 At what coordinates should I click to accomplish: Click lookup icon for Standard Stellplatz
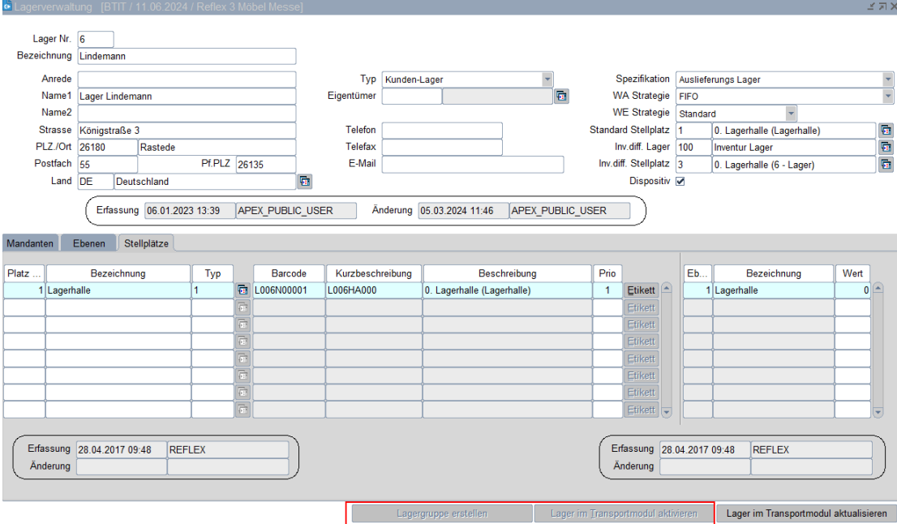click(x=886, y=131)
